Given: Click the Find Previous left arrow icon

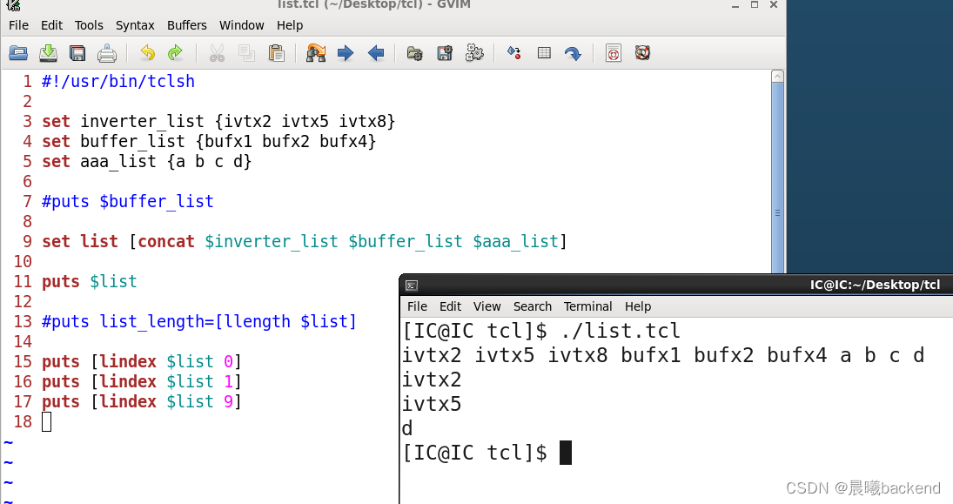Looking at the screenshot, I should pos(376,53).
